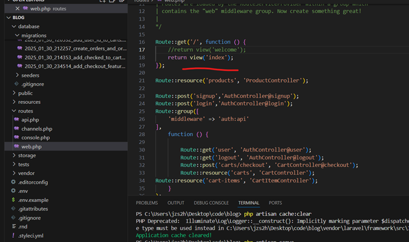409x242 pixels.
Task: Close the web.php open editor entry
Action: [x=18, y=9]
